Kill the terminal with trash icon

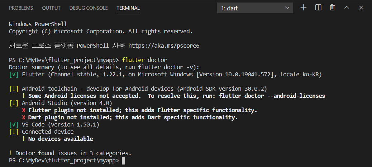pyautogui.click(x=332, y=8)
